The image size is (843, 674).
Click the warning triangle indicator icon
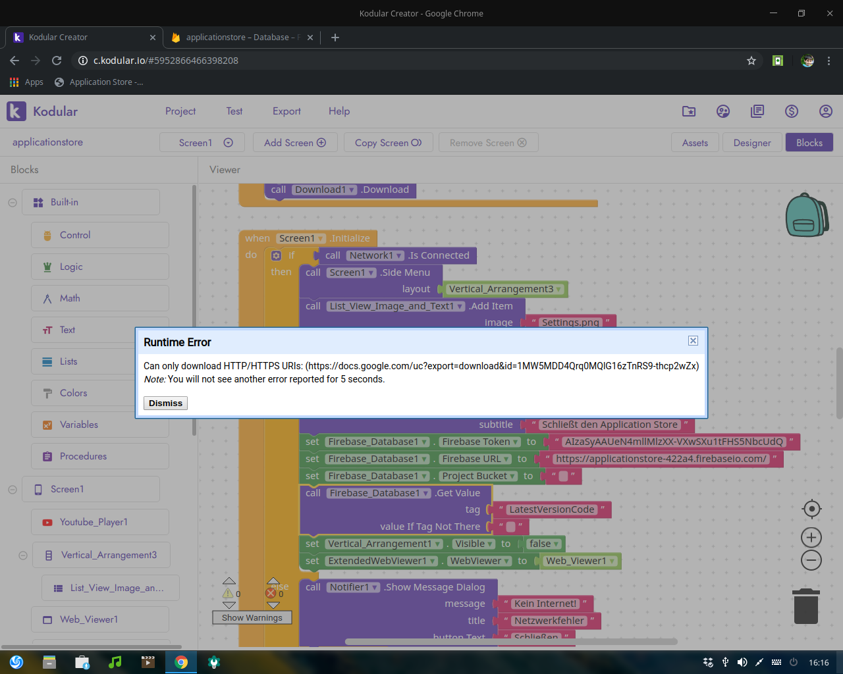pyautogui.click(x=228, y=594)
